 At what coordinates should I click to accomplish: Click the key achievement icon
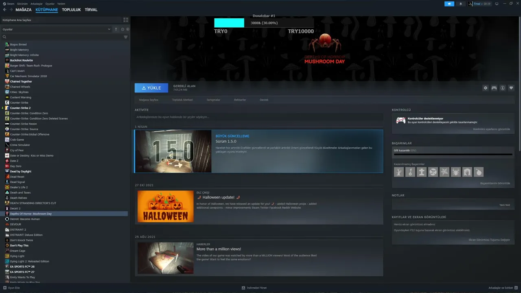[x=410, y=172]
